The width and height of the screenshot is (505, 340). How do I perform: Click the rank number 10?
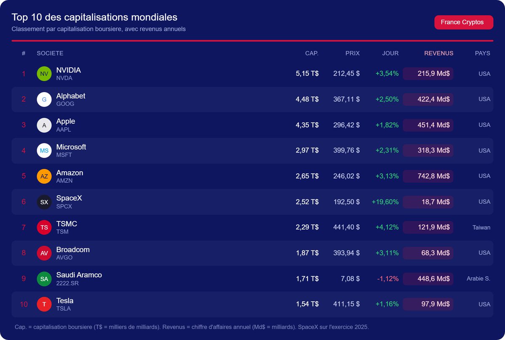click(24, 304)
